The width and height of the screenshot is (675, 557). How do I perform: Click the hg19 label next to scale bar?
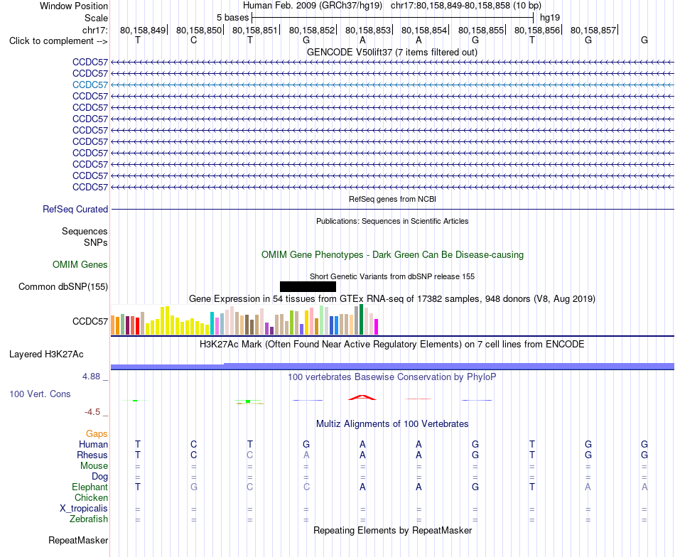(x=550, y=18)
